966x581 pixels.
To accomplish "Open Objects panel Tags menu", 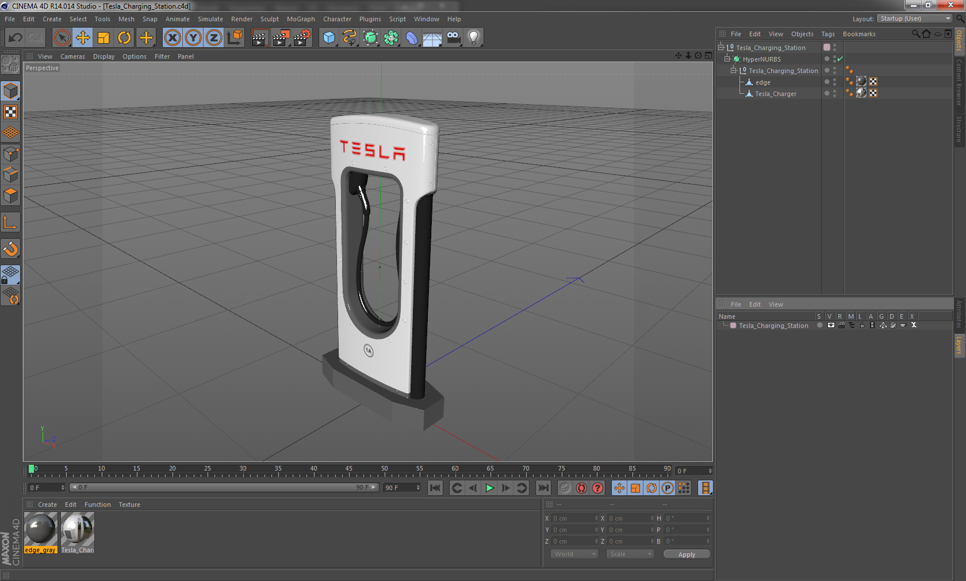I will 827,34.
